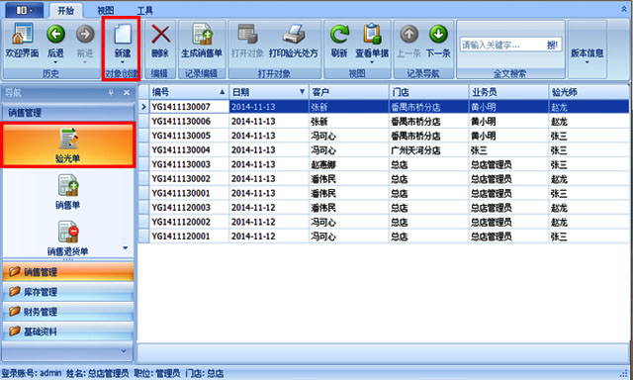Open 验光单 in navigation panel
The image size is (633, 380).
coord(68,144)
